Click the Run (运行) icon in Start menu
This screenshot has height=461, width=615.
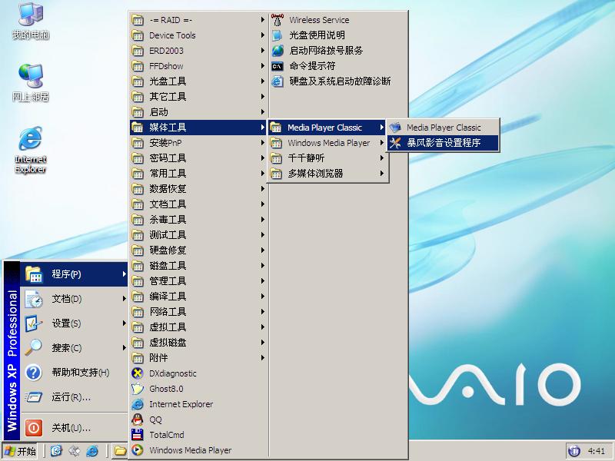click(x=34, y=397)
